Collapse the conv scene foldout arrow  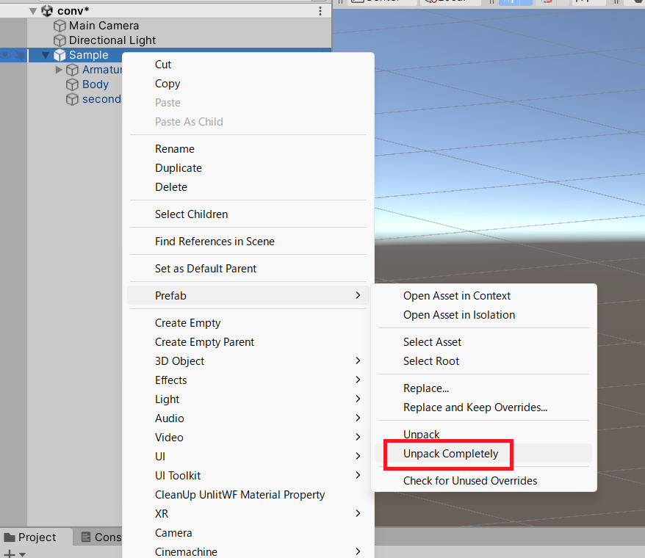click(x=32, y=11)
